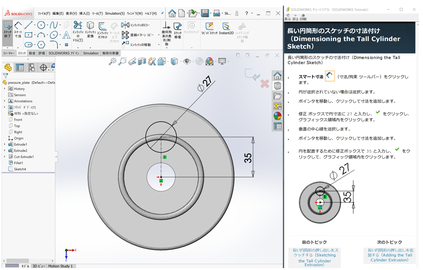Open the dropdown arrow beside Rectangle tool
Image resolution: width=423 pixels, height=270 pixels.
click(x=35, y=35)
